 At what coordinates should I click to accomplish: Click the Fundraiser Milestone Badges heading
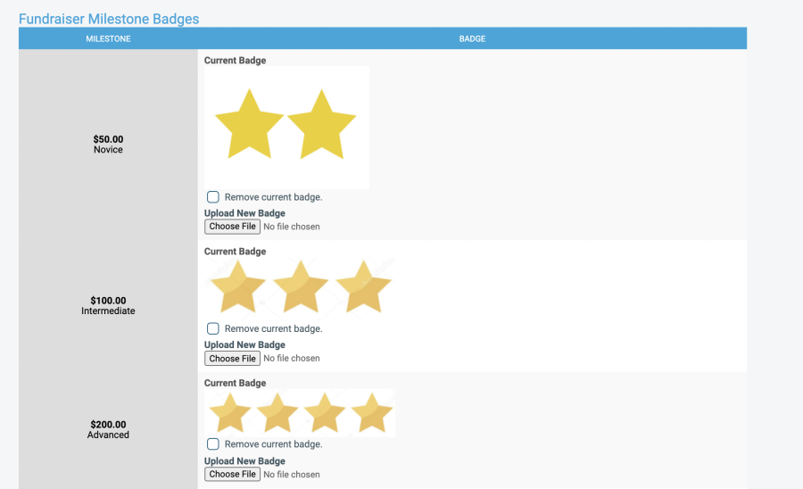[x=109, y=19]
